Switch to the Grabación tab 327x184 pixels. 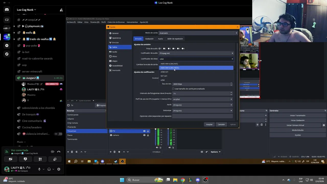pyautogui.click(x=149, y=39)
